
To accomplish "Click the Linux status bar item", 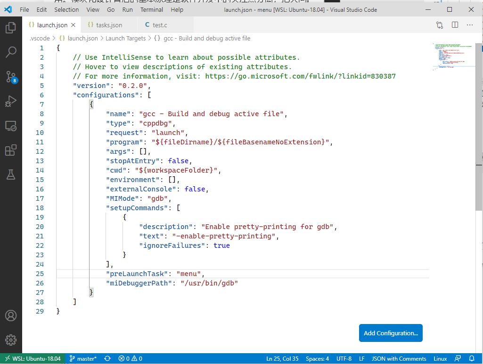I will (440, 358).
